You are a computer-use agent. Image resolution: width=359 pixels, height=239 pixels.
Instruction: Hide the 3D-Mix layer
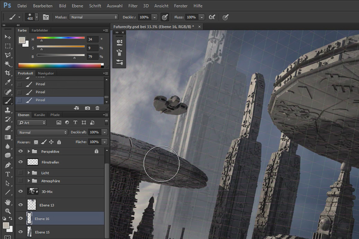pos(21,191)
